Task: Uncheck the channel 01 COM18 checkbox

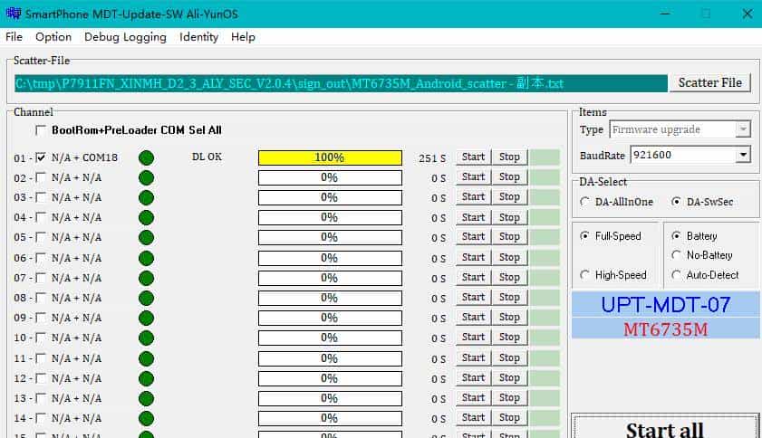Action: click(x=41, y=157)
